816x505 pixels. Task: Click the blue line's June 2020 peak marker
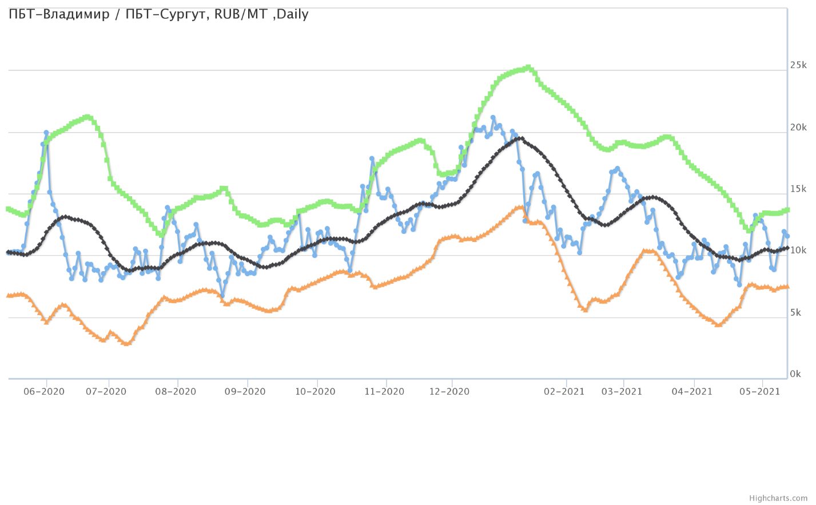(x=46, y=133)
